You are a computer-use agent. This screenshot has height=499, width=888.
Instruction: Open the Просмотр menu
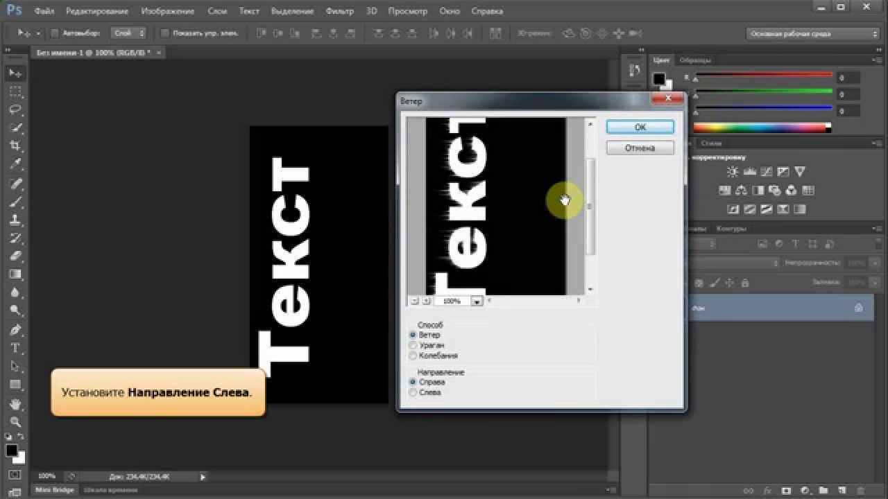[408, 11]
